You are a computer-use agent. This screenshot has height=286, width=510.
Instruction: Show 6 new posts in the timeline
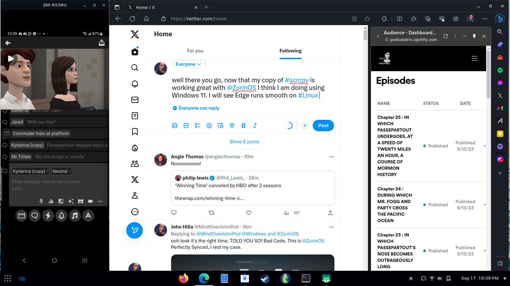click(x=244, y=142)
